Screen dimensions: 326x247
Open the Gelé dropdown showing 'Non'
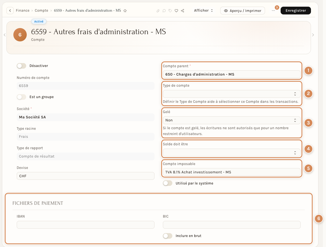pos(232,120)
